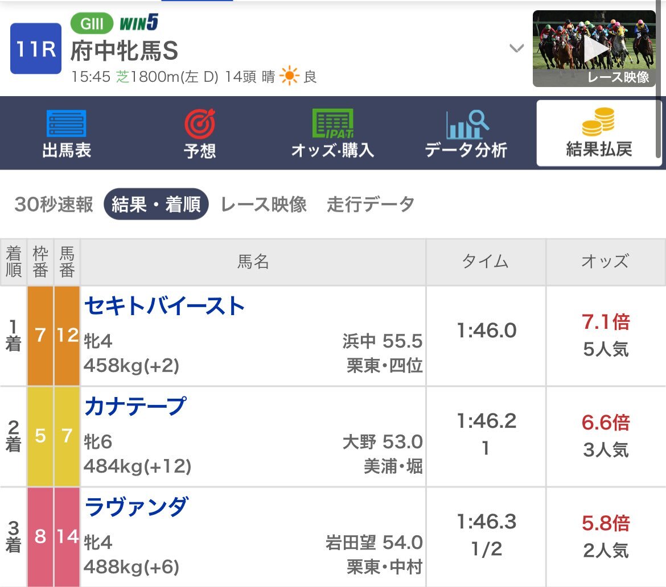The height and width of the screenshot is (587, 666).
Task: Tap the orange frame number 7 cell
Action: click(x=40, y=336)
